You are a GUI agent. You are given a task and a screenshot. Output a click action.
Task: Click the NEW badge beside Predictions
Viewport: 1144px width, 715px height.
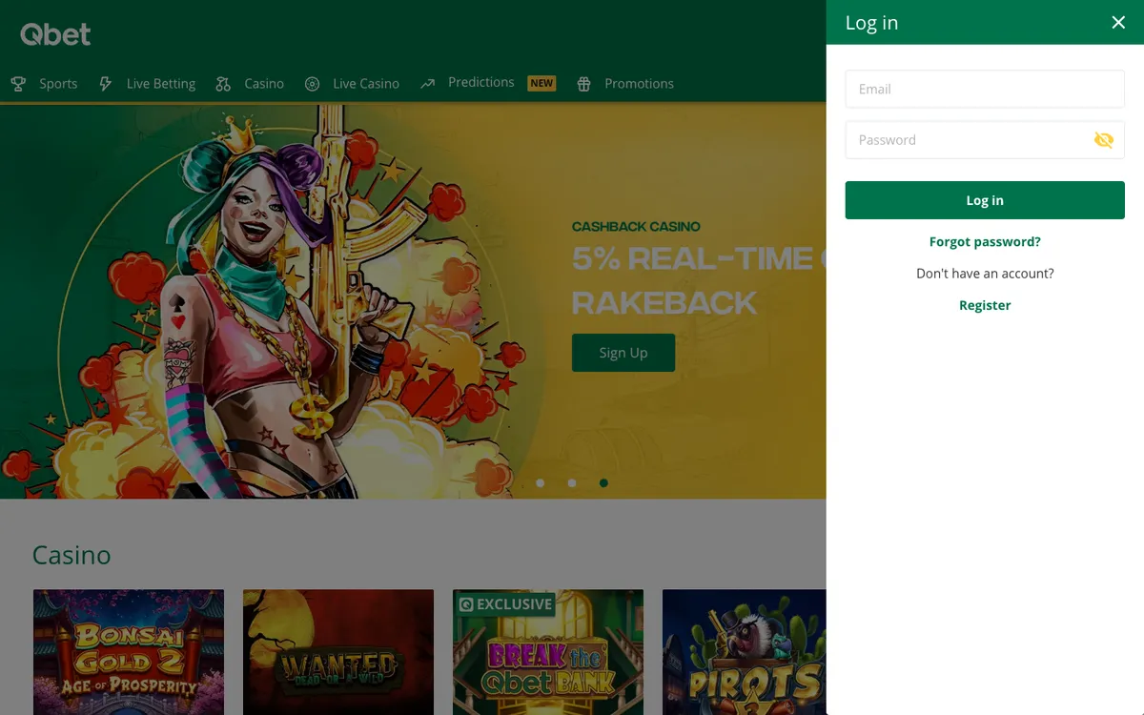pos(541,83)
